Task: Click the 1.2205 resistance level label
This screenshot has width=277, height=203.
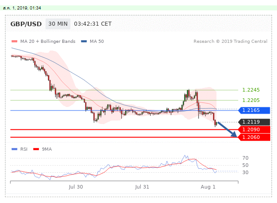Action: pyautogui.click(x=251, y=100)
